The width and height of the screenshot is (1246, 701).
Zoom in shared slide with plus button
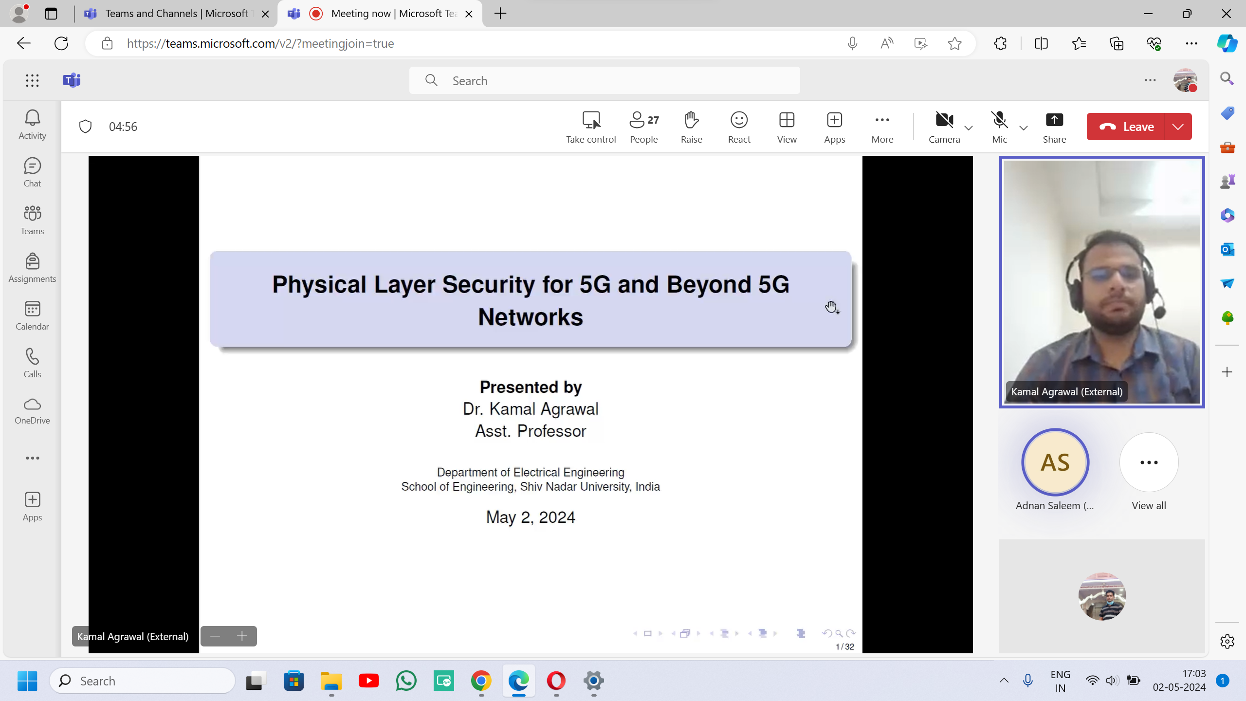242,636
